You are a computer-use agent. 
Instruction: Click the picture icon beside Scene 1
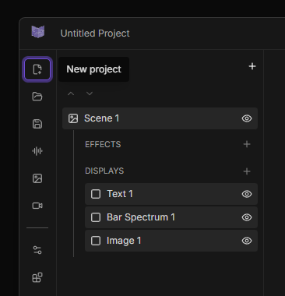73,118
